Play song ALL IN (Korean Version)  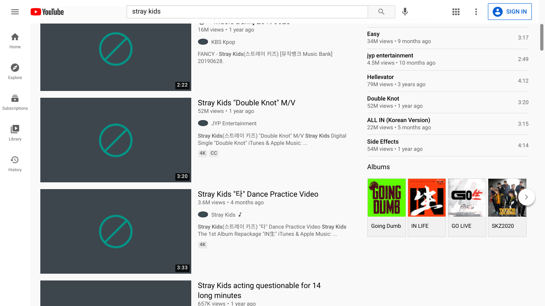point(448,124)
